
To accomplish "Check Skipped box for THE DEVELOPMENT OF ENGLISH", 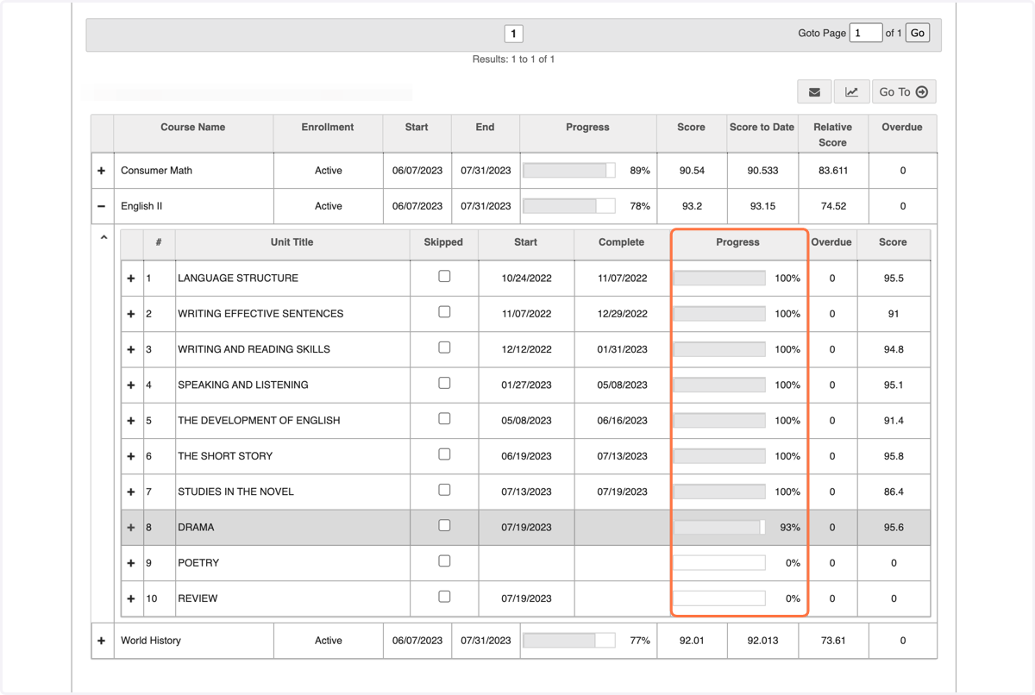I will pos(444,419).
